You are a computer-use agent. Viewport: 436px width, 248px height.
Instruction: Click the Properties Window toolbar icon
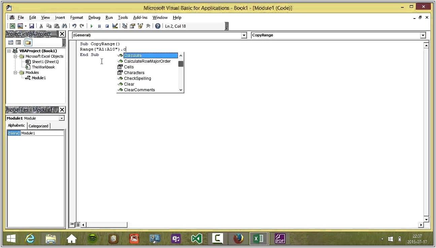133,26
